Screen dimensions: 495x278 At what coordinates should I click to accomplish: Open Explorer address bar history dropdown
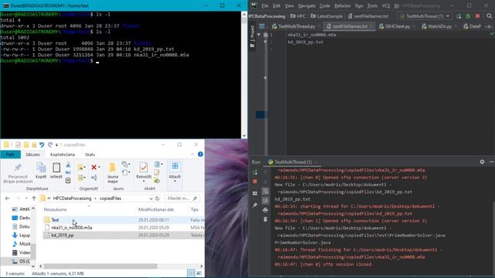point(151,198)
